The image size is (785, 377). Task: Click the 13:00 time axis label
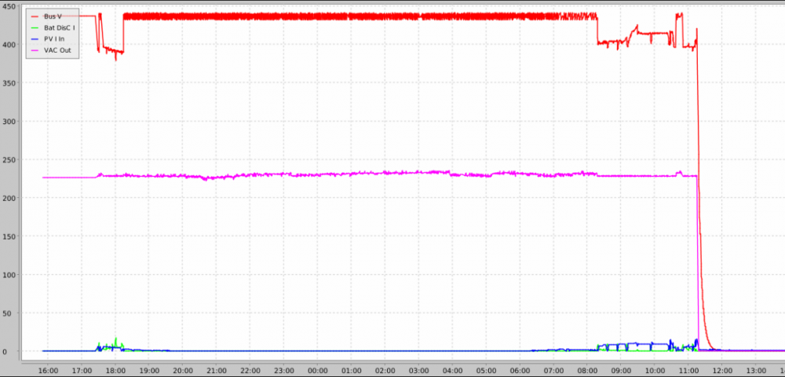click(755, 371)
